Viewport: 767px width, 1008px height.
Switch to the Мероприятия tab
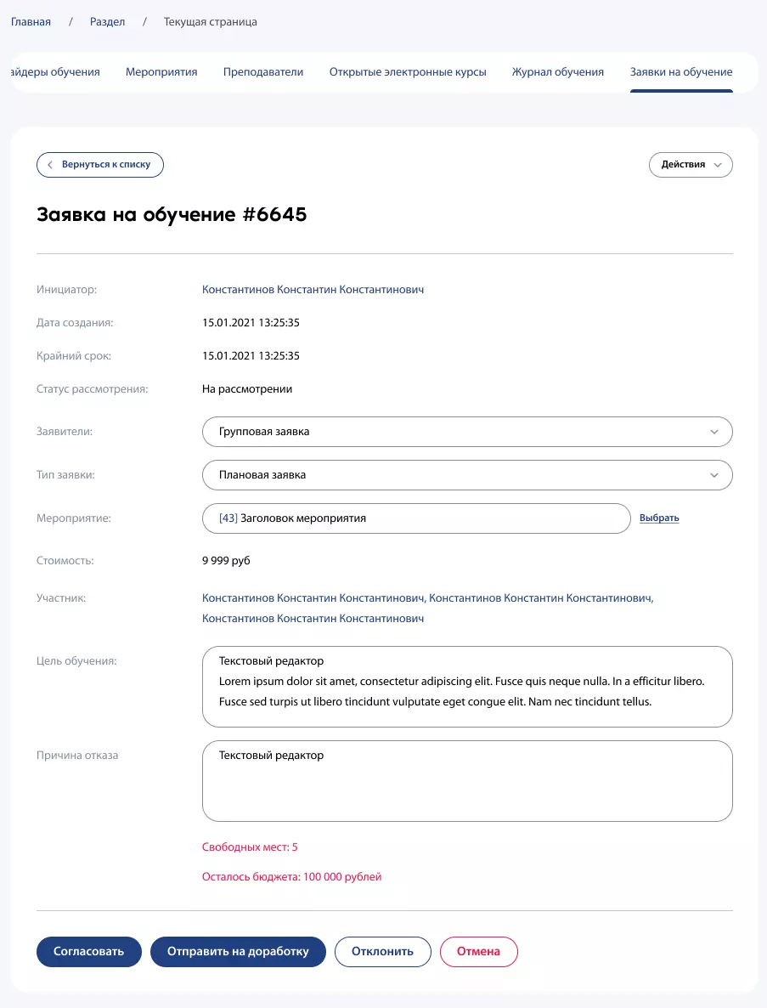[x=161, y=72]
